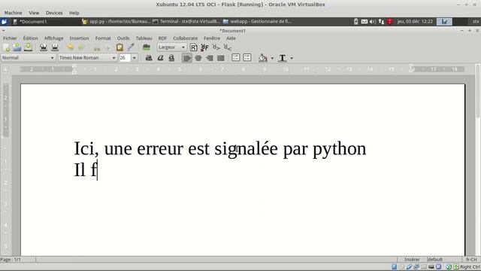This screenshot has width=481, height=271.
Task: Click the R revisions icon
Action: pos(193,47)
